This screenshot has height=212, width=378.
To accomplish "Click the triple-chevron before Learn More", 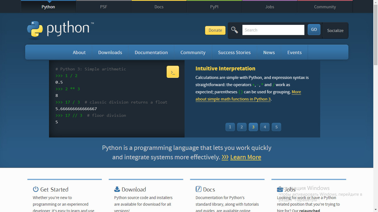I will click(x=225, y=157).
